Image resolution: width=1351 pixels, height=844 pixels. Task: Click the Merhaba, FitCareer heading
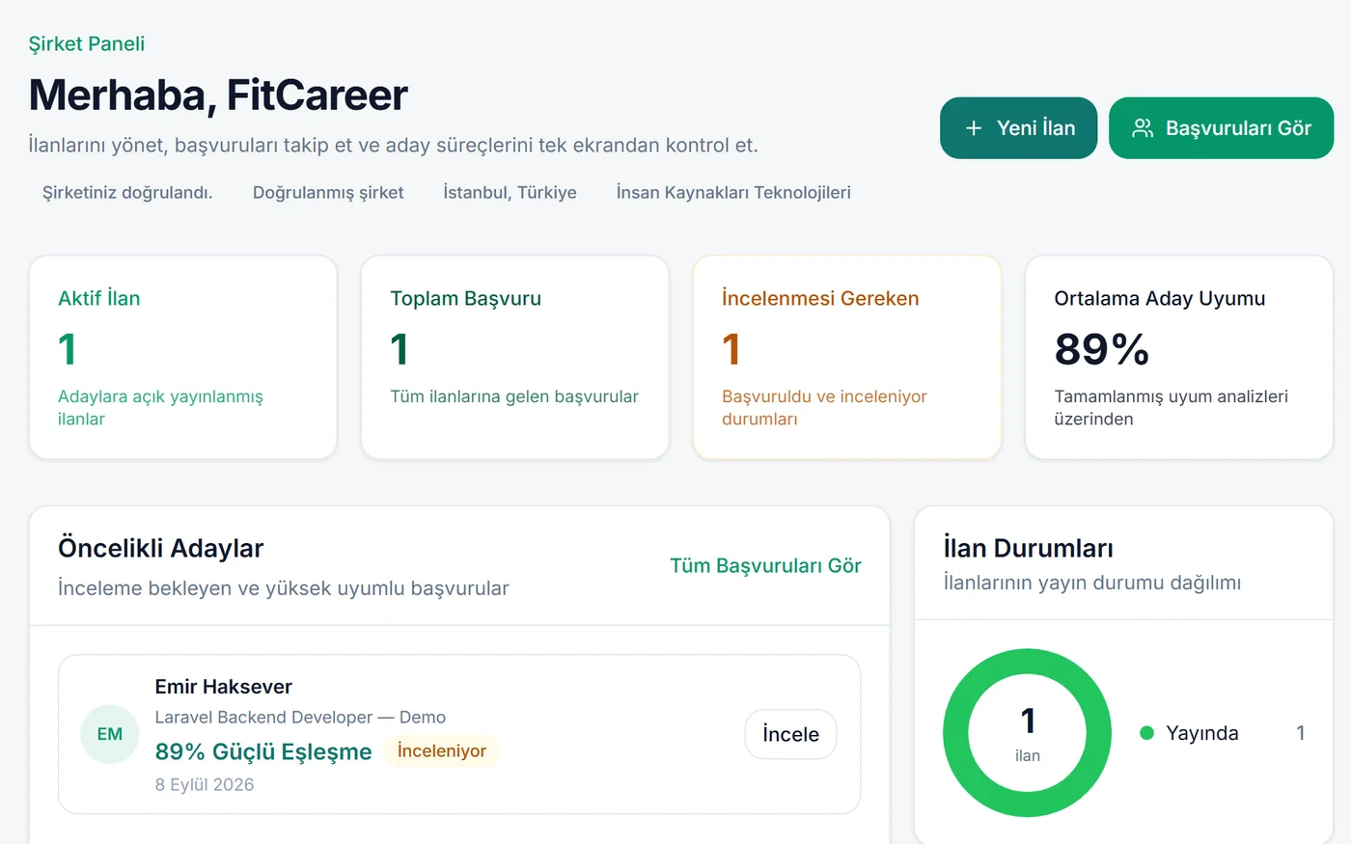(218, 95)
